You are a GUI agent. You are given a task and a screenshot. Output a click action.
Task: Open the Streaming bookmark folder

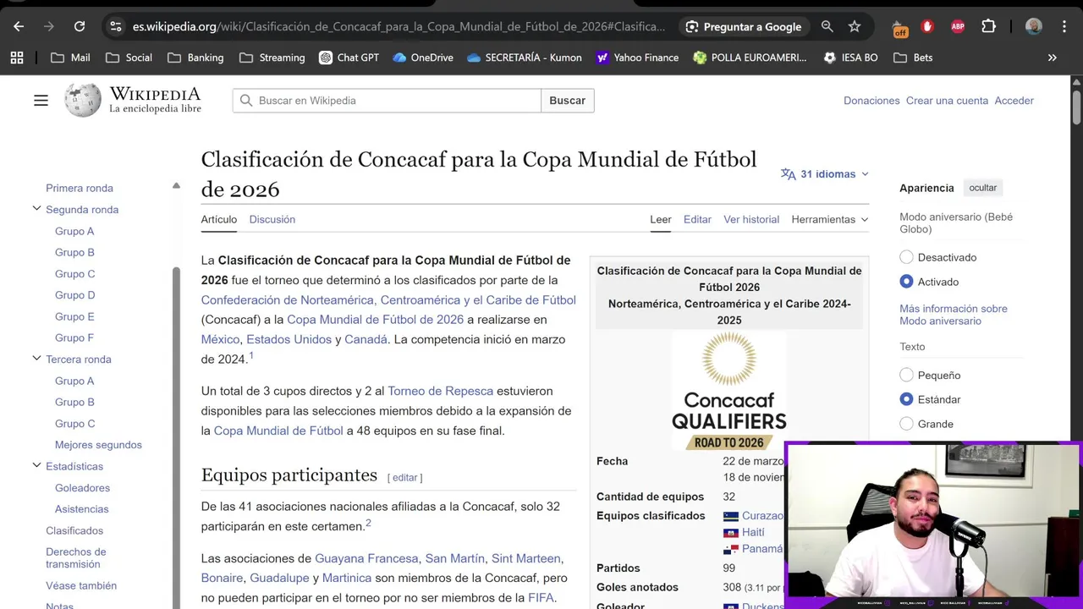[272, 58]
